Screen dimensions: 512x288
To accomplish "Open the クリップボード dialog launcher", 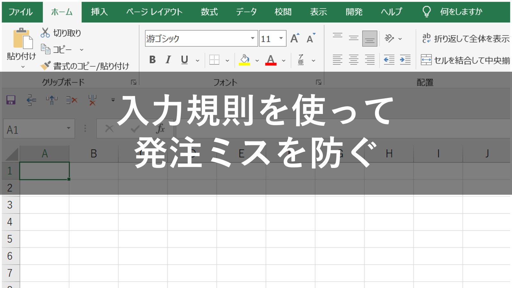I will 134,82.
